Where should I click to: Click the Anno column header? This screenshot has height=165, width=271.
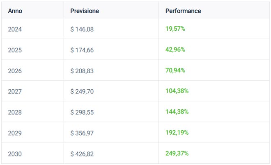point(15,11)
